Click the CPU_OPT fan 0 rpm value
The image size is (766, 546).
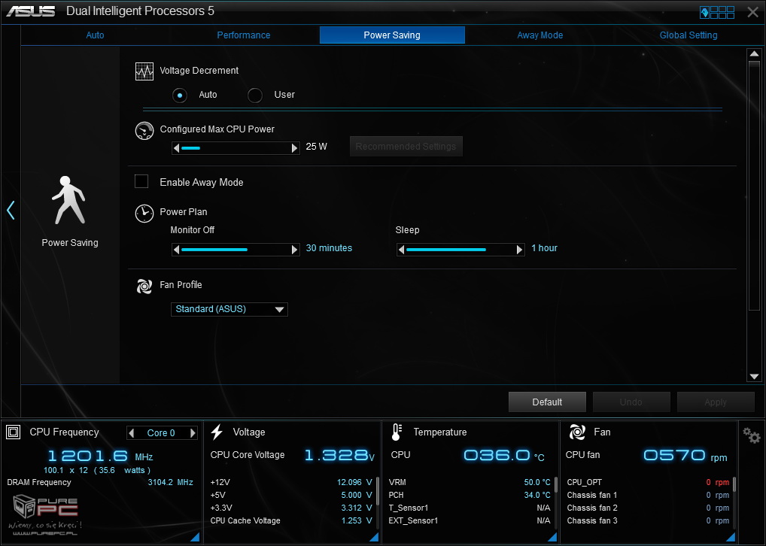point(718,483)
